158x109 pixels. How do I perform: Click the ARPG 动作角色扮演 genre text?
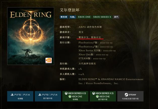click(x=90, y=27)
